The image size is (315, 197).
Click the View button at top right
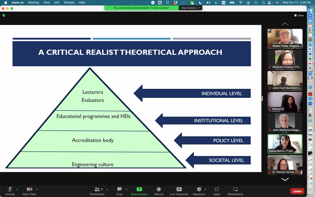tap(299, 15)
